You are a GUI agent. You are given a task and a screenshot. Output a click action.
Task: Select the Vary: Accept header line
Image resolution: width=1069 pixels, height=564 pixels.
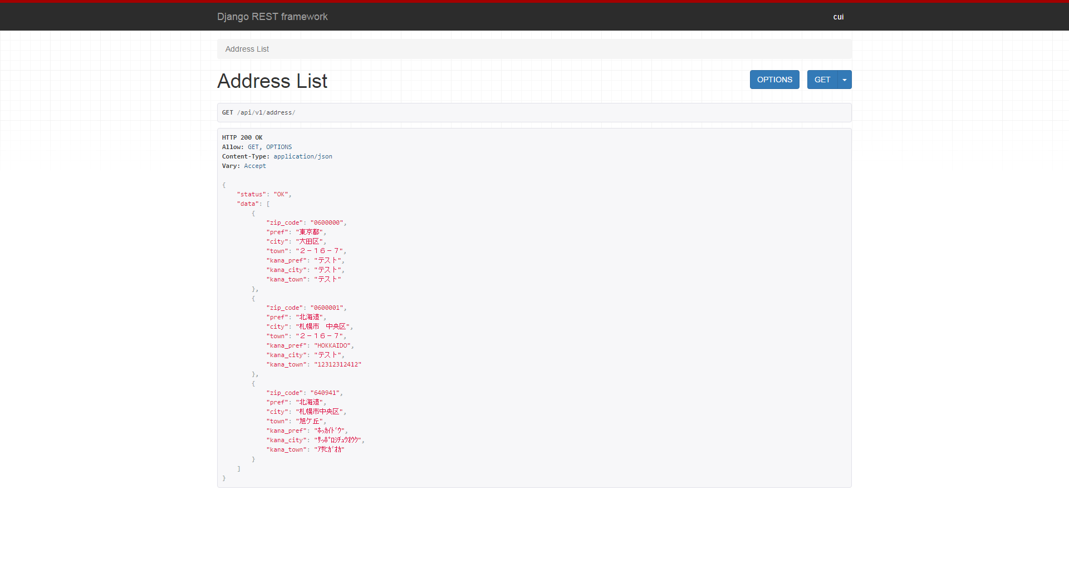point(244,166)
